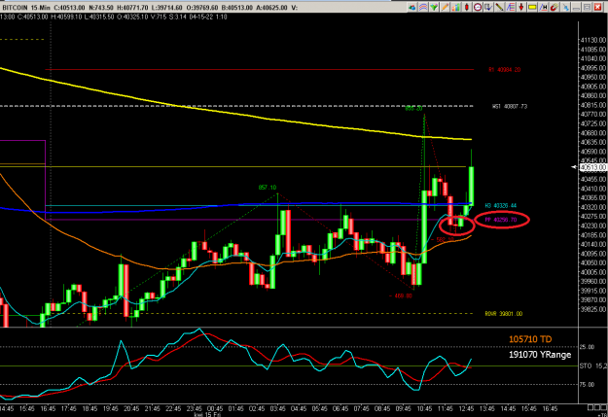The width and height of the screenshot is (608, 417).
Task: Select the diagonal trend line tool
Action: 499,7
